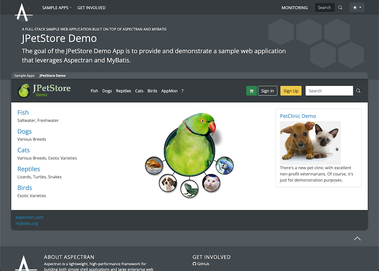This screenshot has width=379, height=271.
Task: Select Reptiles in the JPetStore menu
Action: click(123, 91)
